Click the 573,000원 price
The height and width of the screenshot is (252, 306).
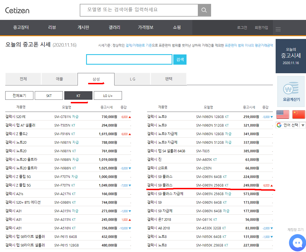[x=251, y=194]
